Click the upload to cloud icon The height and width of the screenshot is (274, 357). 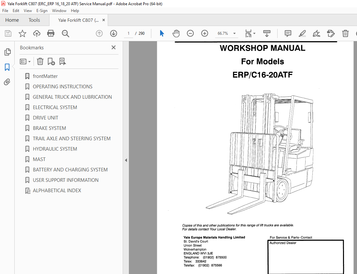(x=37, y=33)
